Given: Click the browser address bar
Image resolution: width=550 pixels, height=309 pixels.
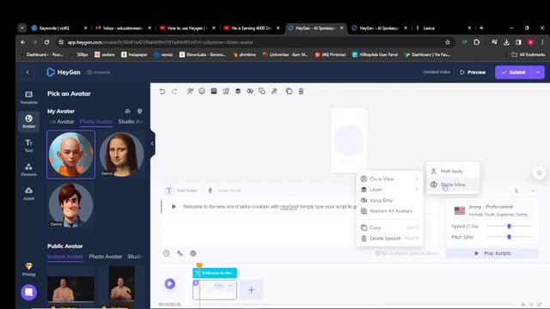Looking at the screenshot, I should click(254, 42).
